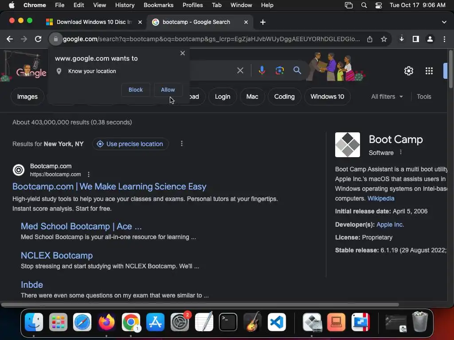Share this page from the address bar
Screen dimensions: 454x340
pyautogui.click(x=370, y=39)
